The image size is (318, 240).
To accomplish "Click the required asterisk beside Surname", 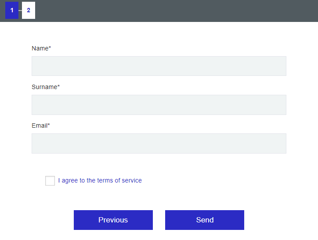I will pos(58,86).
